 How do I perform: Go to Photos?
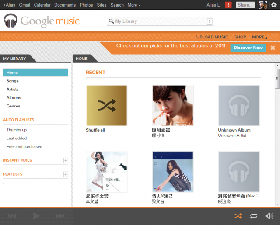click(86, 5)
